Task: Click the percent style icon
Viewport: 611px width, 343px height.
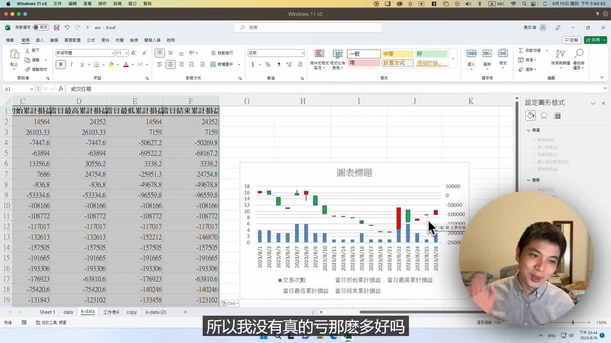Action: [x=268, y=64]
